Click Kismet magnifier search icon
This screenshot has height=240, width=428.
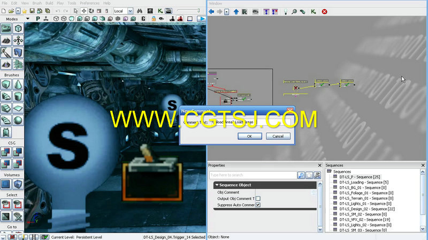(x=294, y=11)
